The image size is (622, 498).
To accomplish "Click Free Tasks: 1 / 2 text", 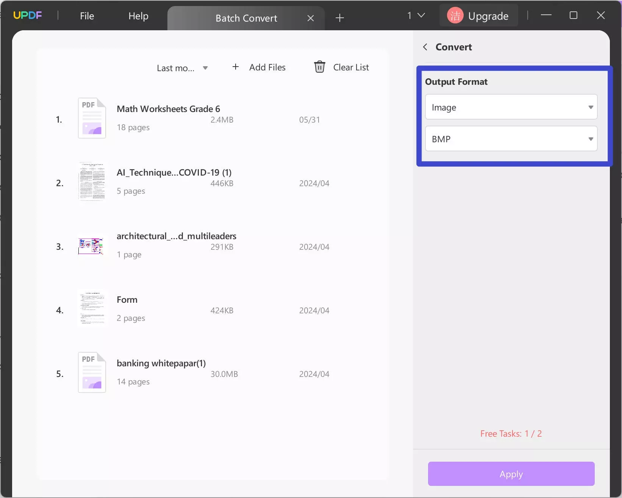I will pyautogui.click(x=511, y=434).
